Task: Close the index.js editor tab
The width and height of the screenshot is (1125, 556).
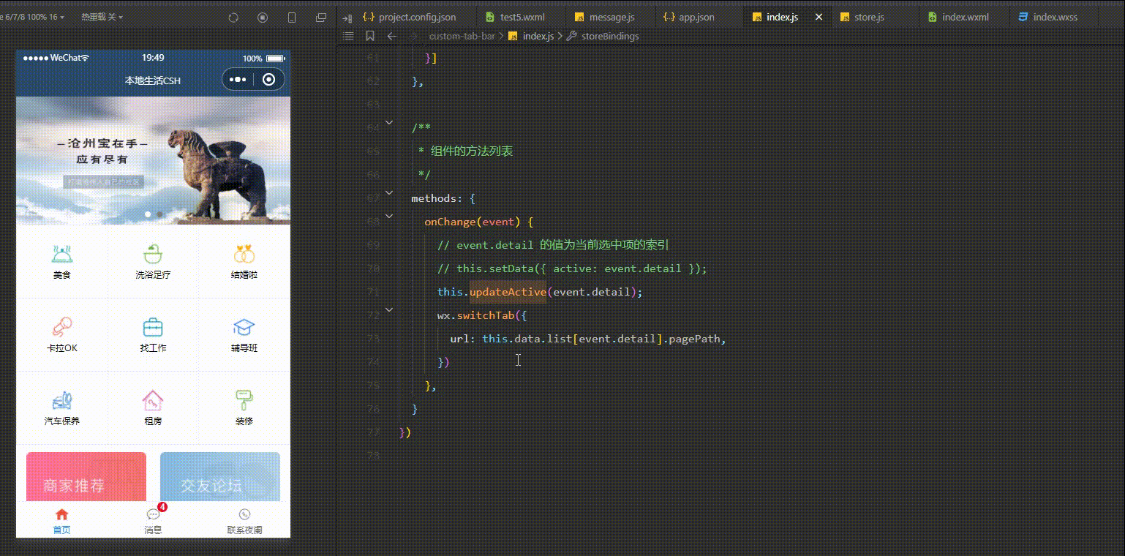Action: [819, 17]
